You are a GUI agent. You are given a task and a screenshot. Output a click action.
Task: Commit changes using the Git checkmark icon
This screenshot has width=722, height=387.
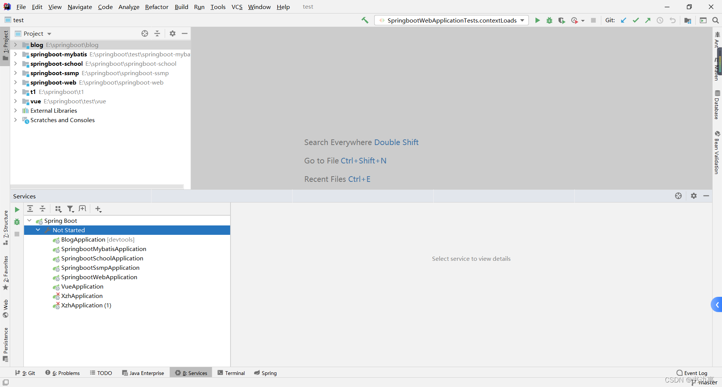pyautogui.click(x=636, y=20)
